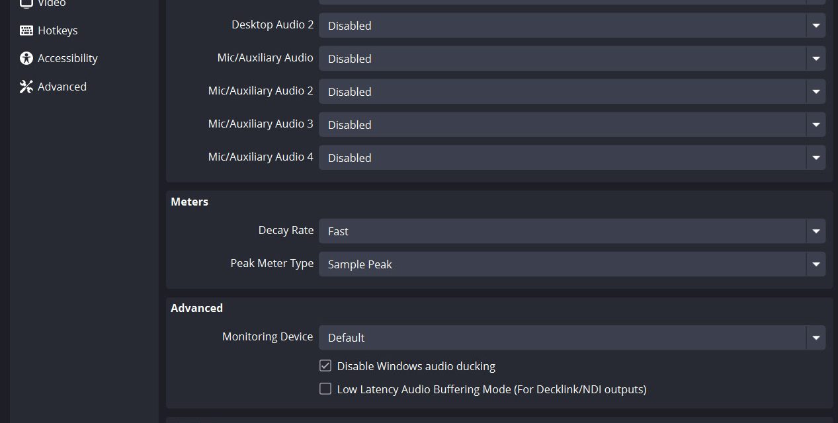The width and height of the screenshot is (838, 423).
Task: Enable Low Latency Audio Buffering Mode
Action: coord(325,389)
